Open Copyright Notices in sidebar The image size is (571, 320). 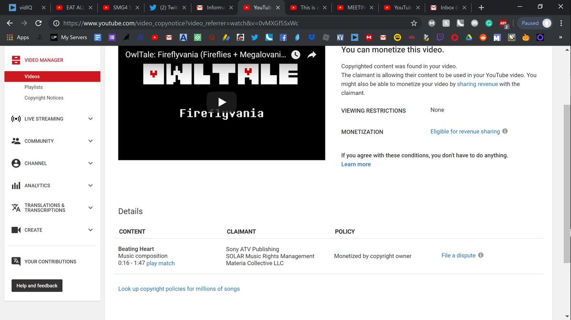click(x=44, y=98)
